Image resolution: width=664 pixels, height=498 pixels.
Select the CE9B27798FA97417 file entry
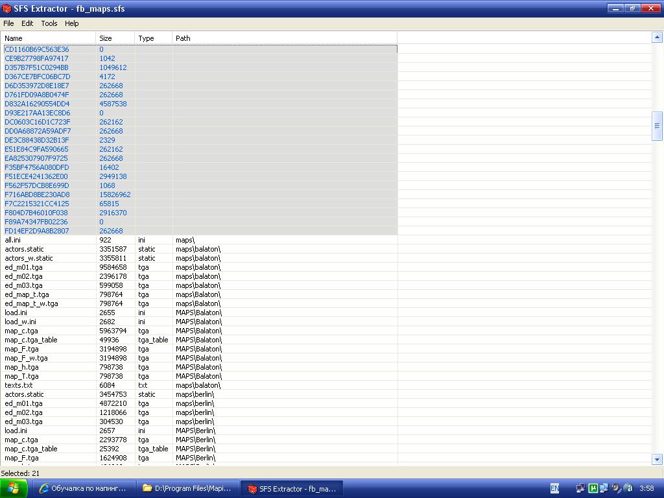point(36,58)
